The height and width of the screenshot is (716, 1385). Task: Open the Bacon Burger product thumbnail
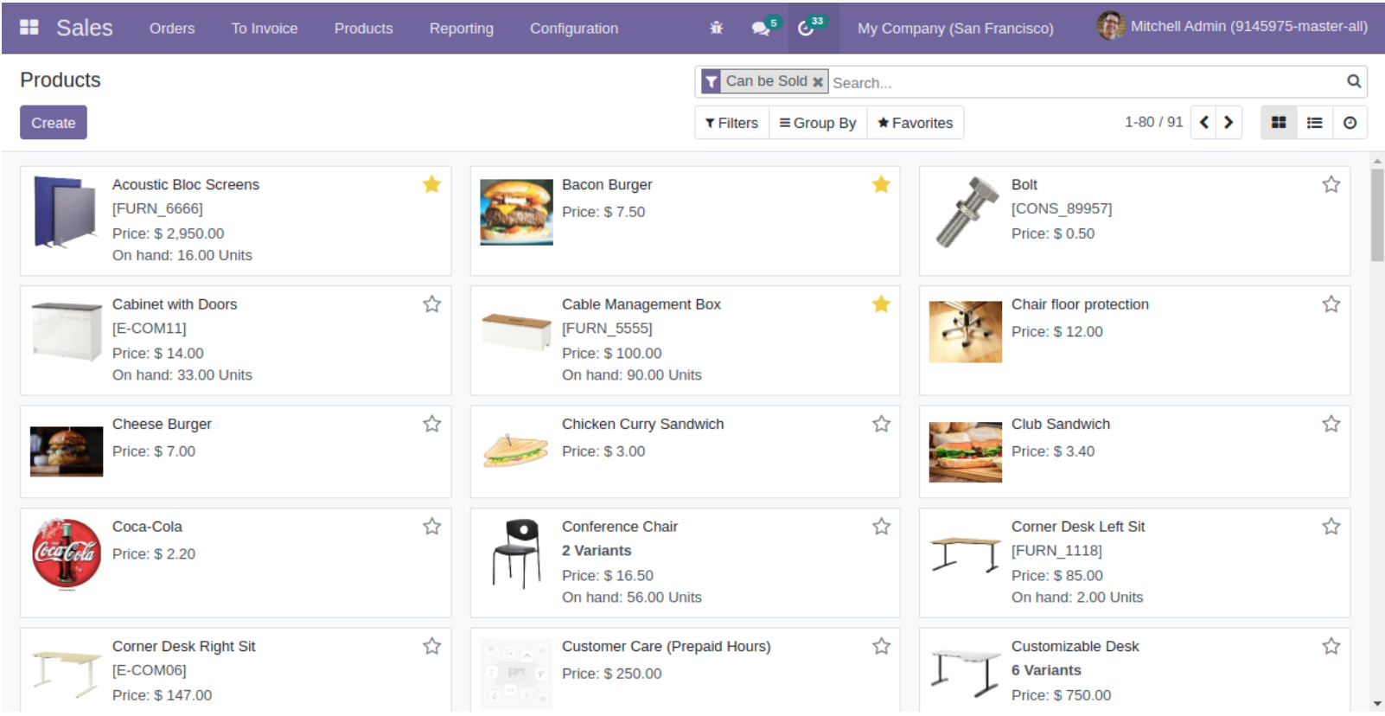pos(516,213)
